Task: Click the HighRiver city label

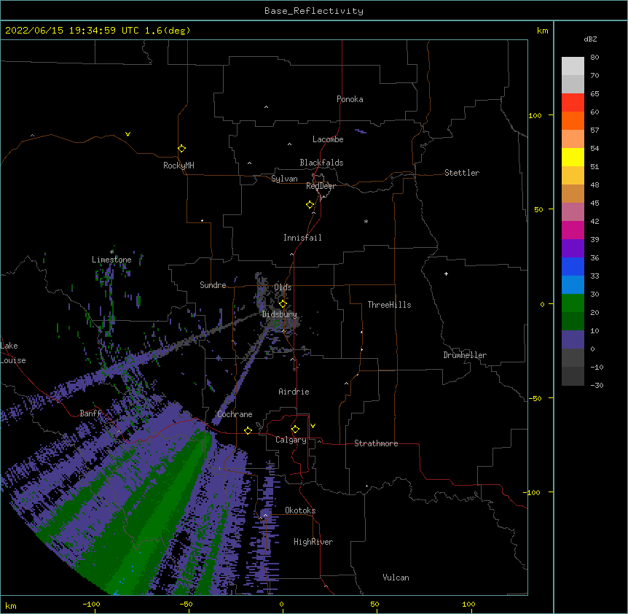Action: (313, 542)
